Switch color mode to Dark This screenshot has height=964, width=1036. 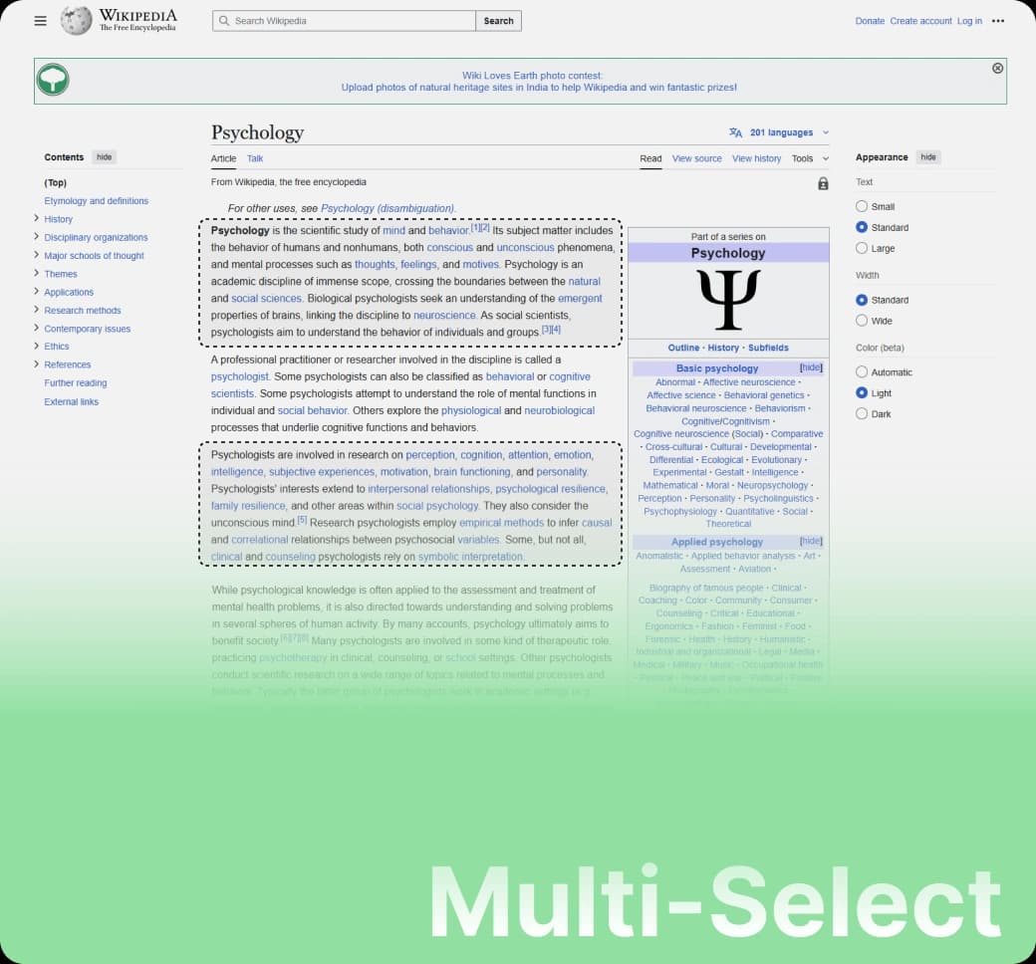pyautogui.click(x=862, y=414)
